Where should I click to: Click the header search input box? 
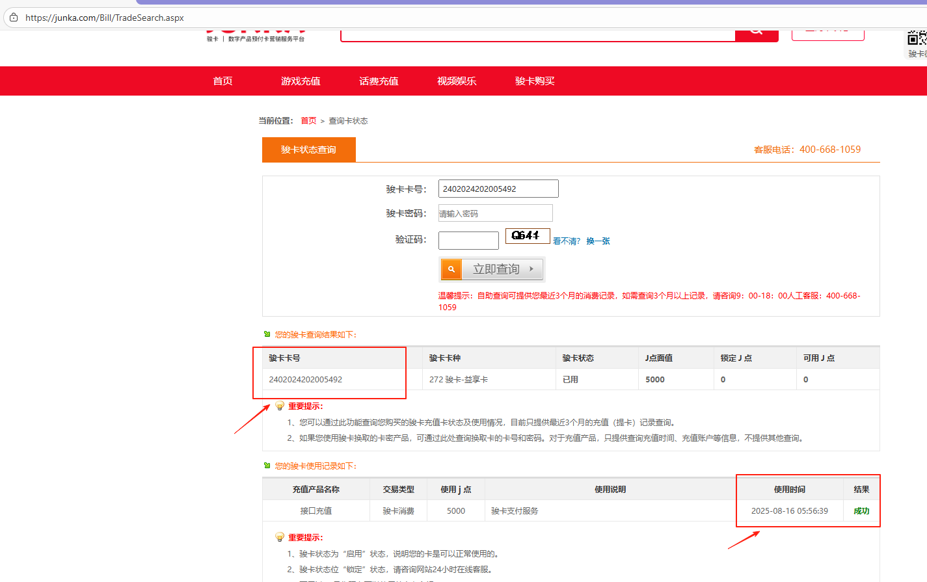(x=537, y=34)
